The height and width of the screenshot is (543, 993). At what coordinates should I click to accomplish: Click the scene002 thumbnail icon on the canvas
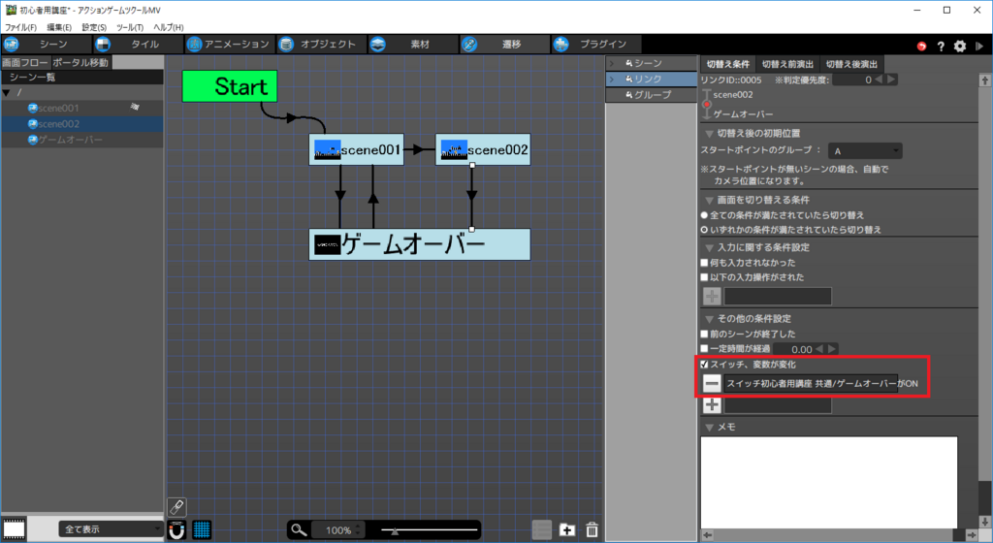(454, 150)
